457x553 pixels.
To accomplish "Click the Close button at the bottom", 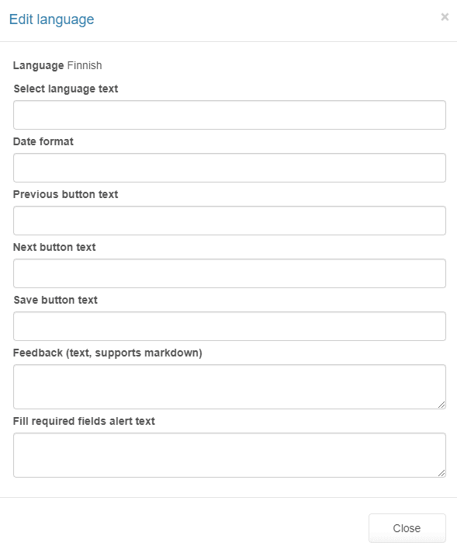I will click(407, 528).
